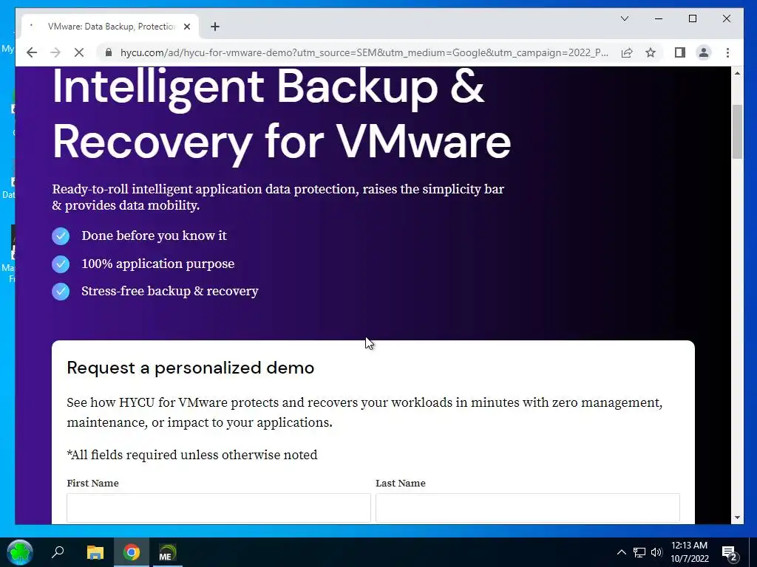Click the "Request a personalized demo" heading
The width and height of the screenshot is (757, 567).
(x=190, y=368)
